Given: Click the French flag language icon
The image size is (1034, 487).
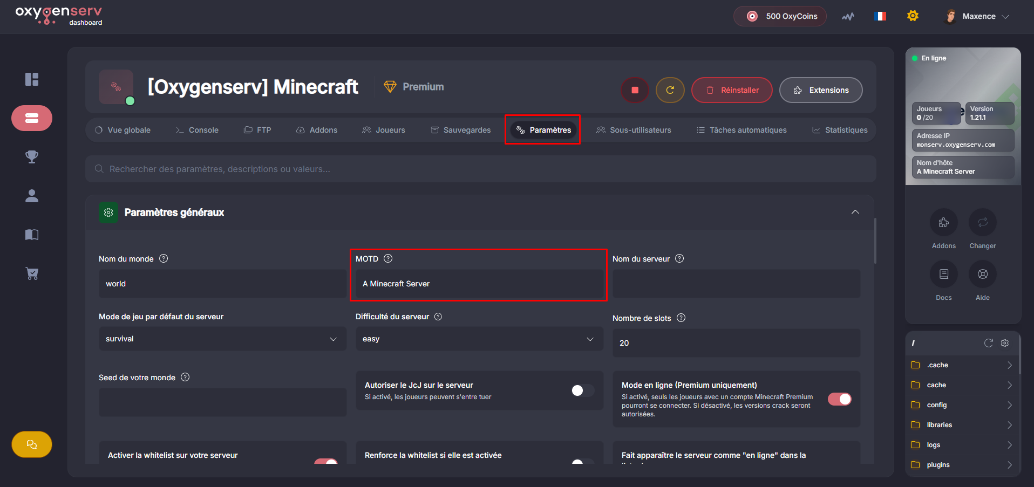Looking at the screenshot, I should click(x=880, y=16).
